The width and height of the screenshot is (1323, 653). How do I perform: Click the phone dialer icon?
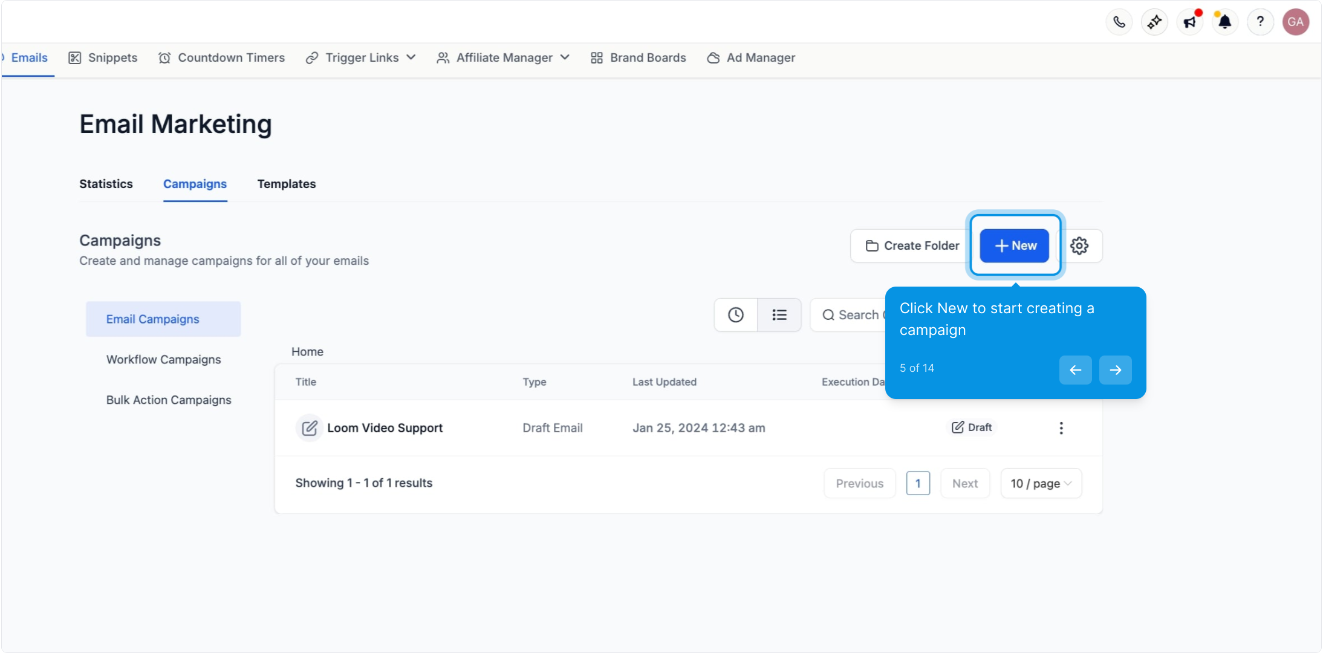click(x=1119, y=22)
